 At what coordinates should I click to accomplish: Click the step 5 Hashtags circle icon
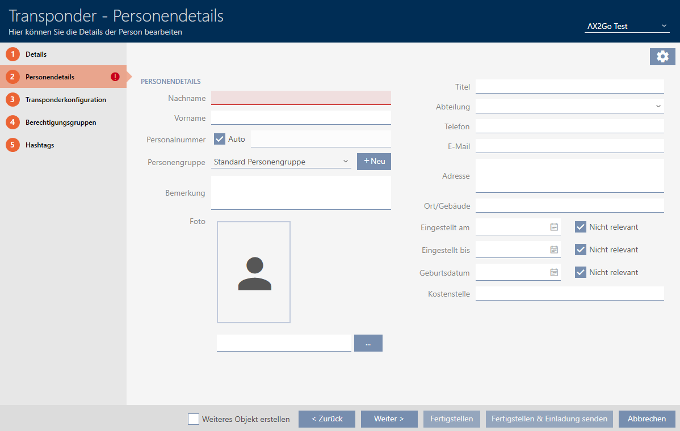[x=12, y=145]
